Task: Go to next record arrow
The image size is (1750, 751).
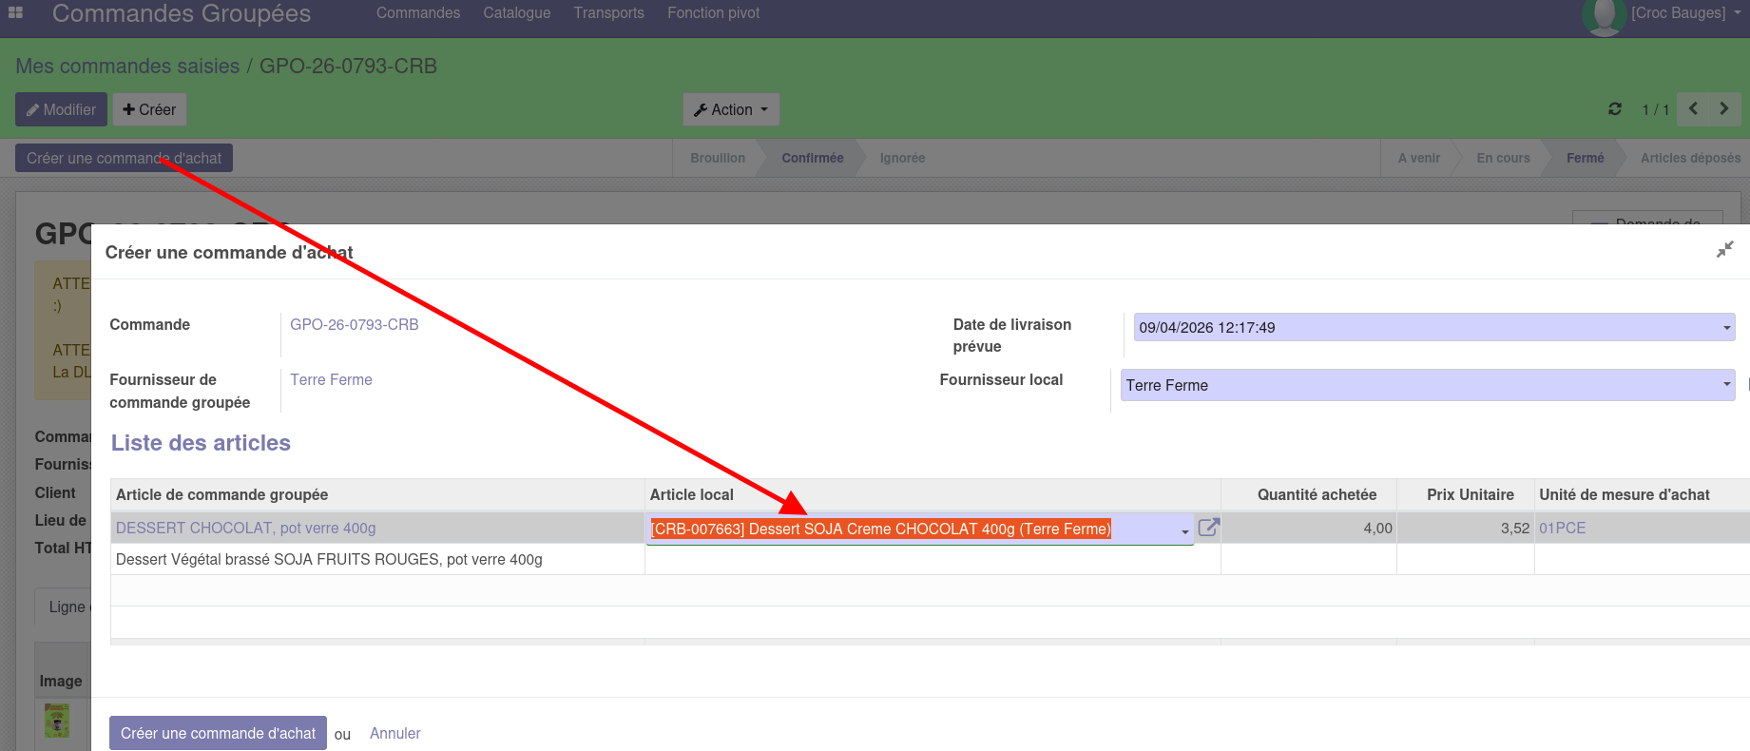Action: click(1724, 109)
